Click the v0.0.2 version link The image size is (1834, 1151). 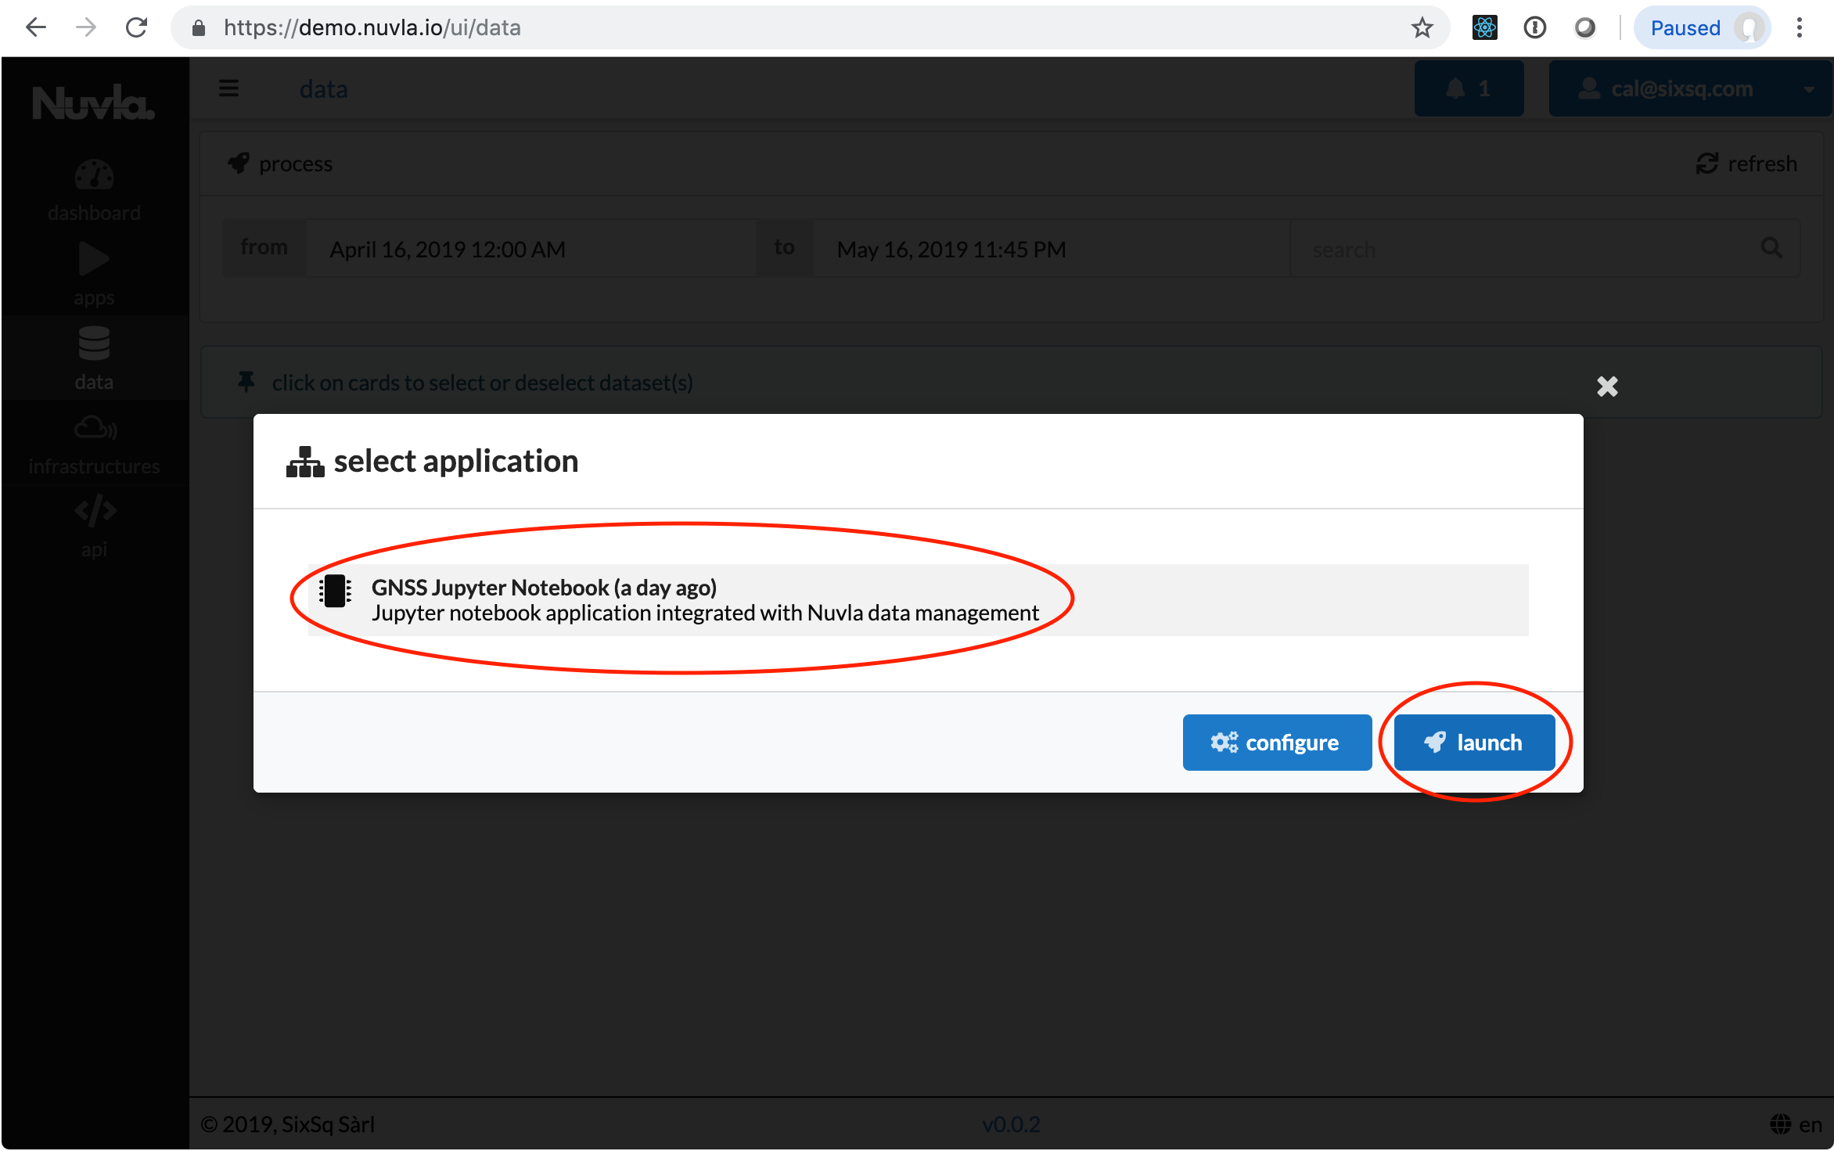coord(1011,1124)
